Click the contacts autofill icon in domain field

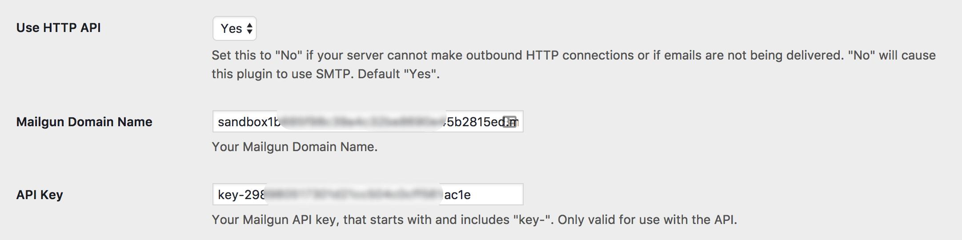coord(509,122)
